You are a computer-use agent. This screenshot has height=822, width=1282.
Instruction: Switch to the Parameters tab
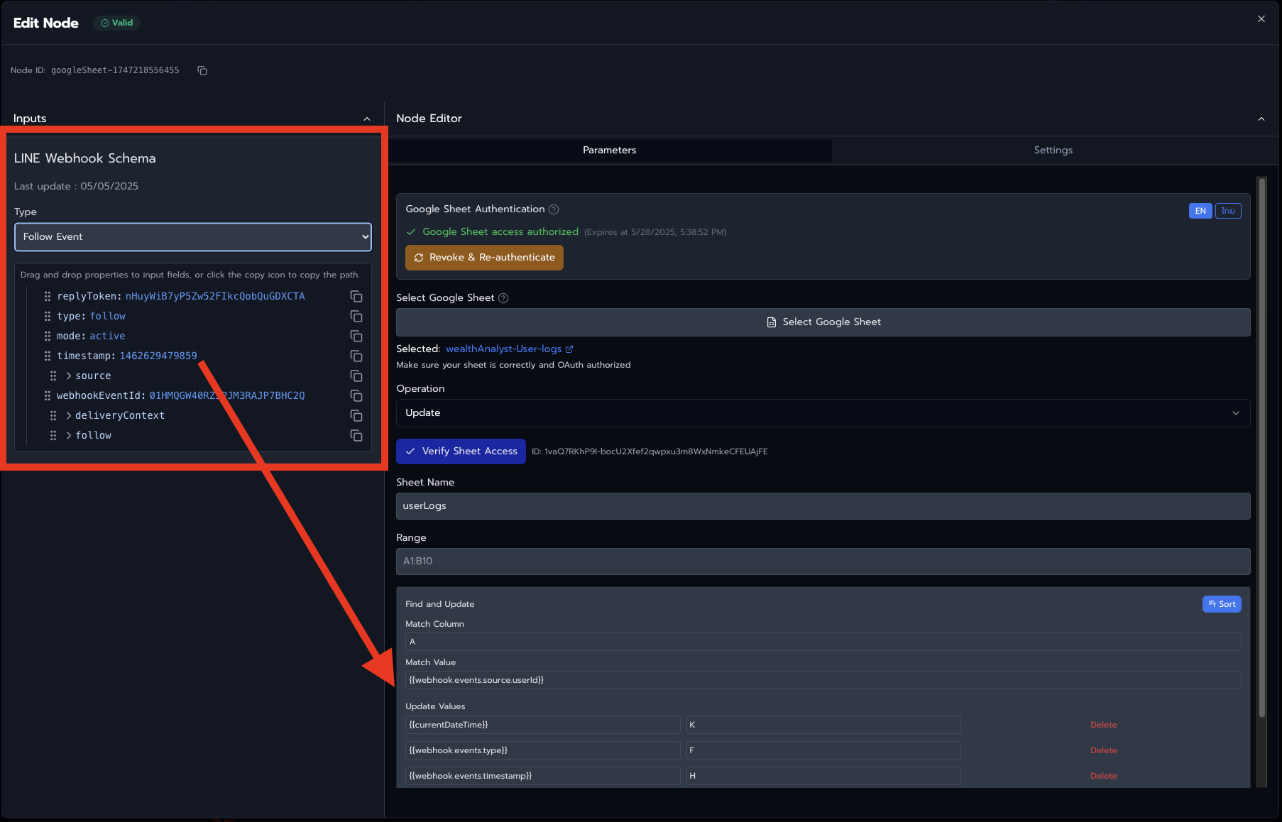[610, 150]
